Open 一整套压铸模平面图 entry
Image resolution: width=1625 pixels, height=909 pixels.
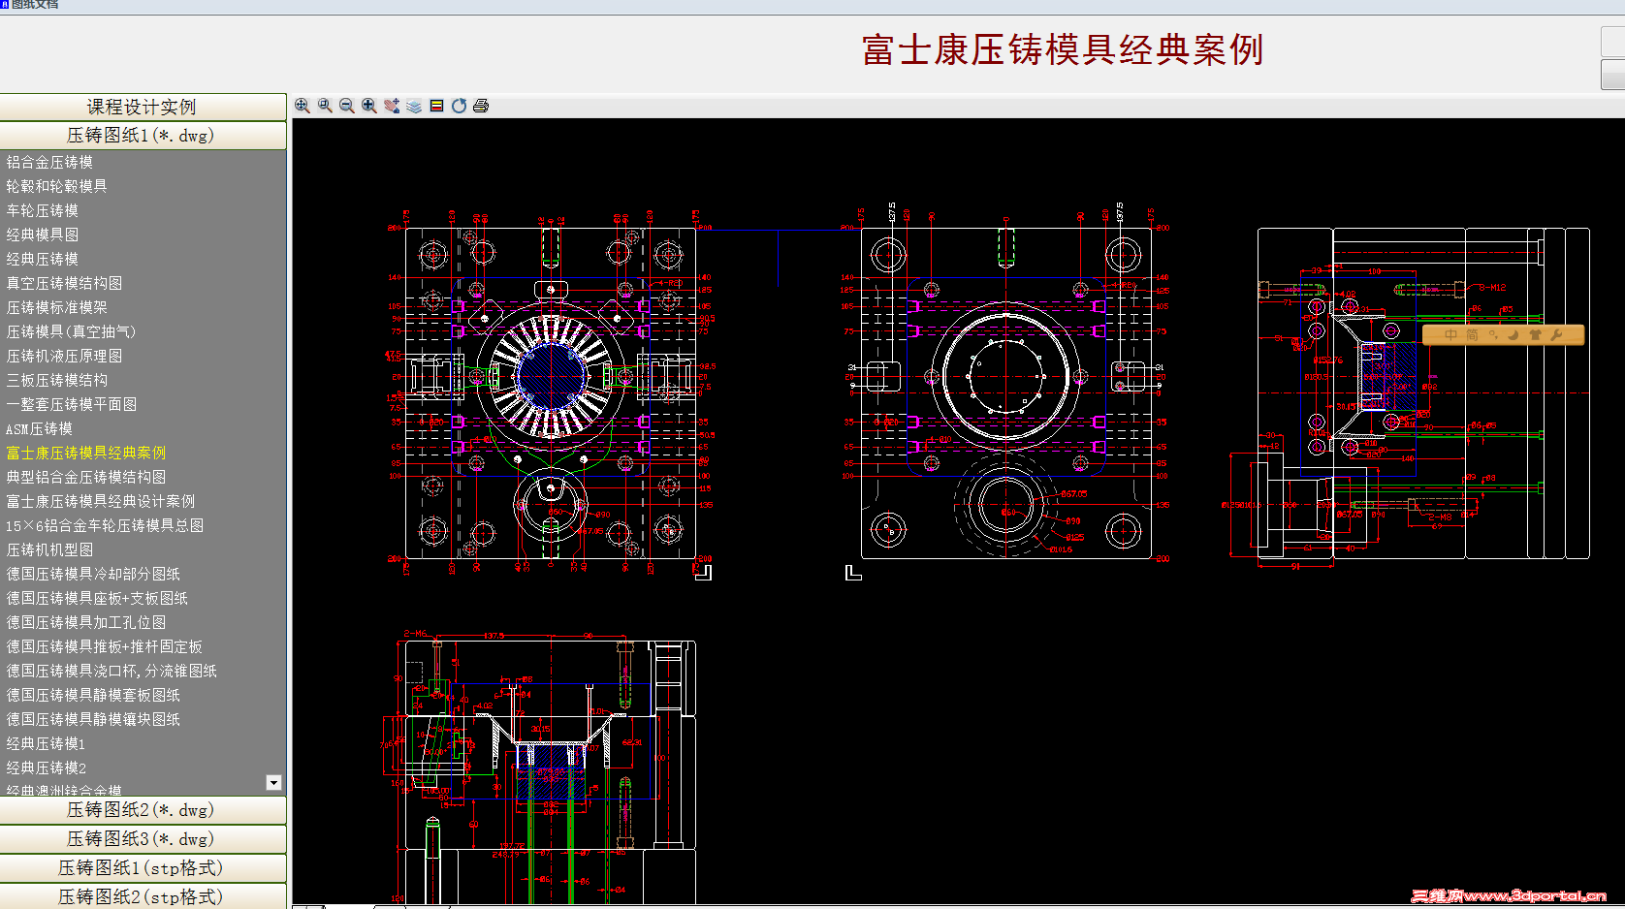coord(71,404)
